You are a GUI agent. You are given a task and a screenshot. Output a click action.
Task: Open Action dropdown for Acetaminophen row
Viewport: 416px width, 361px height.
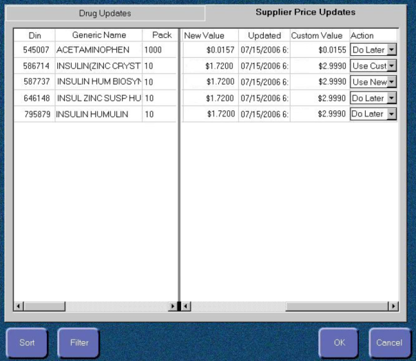click(x=392, y=50)
